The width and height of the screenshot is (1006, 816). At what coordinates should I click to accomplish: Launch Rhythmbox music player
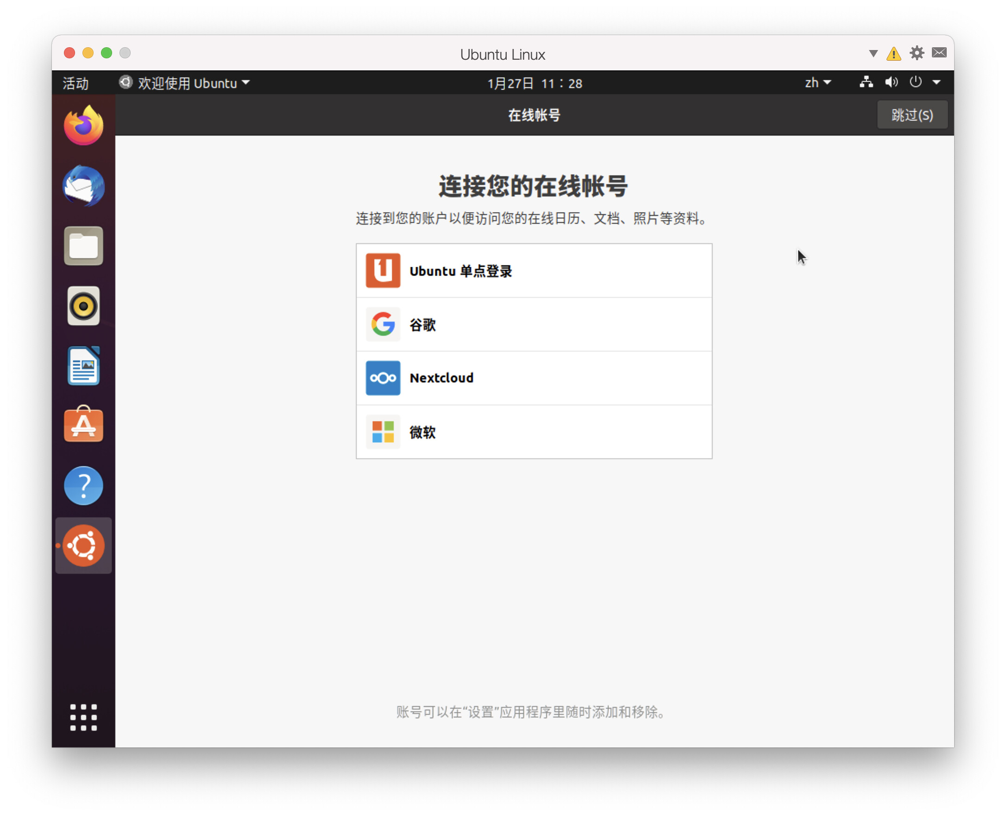(84, 306)
